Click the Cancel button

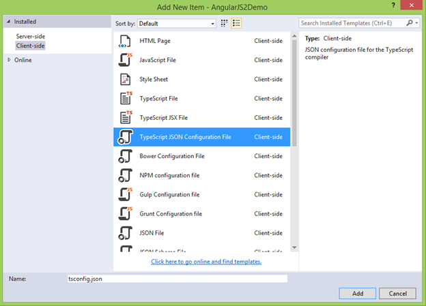click(x=397, y=294)
